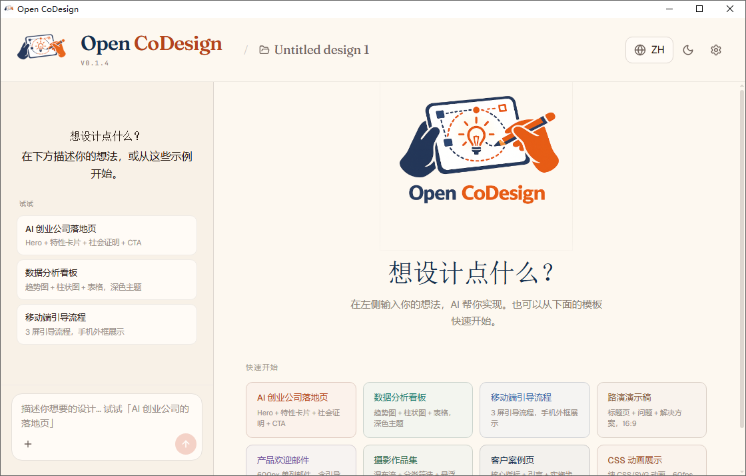Select the '移动端引导流程' sidebar example
This screenshot has height=476, width=746.
click(107, 324)
